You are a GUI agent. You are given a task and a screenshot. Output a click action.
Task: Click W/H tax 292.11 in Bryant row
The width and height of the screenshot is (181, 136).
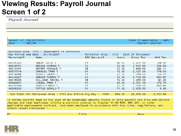161,69
